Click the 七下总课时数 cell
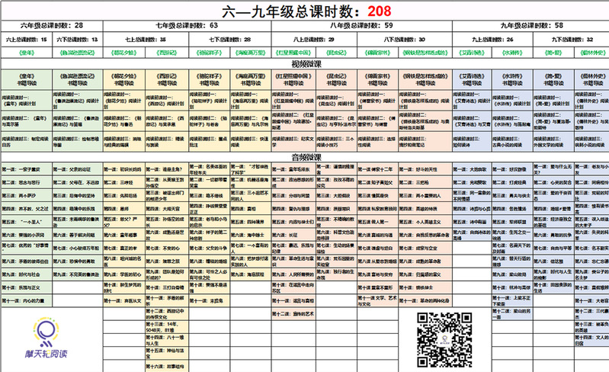 click(x=230, y=40)
